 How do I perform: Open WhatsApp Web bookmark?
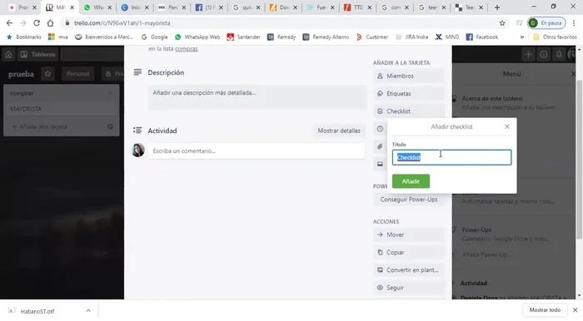[197, 37]
